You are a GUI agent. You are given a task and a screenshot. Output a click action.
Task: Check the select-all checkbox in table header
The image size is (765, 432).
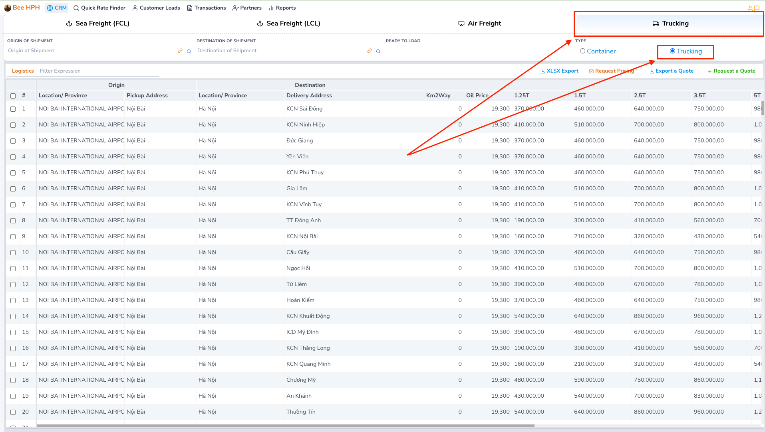(x=13, y=96)
